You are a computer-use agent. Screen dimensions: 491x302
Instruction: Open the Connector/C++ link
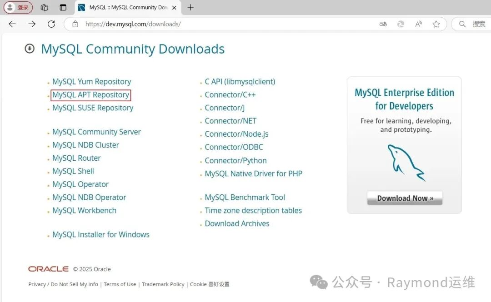coord(230,95)
